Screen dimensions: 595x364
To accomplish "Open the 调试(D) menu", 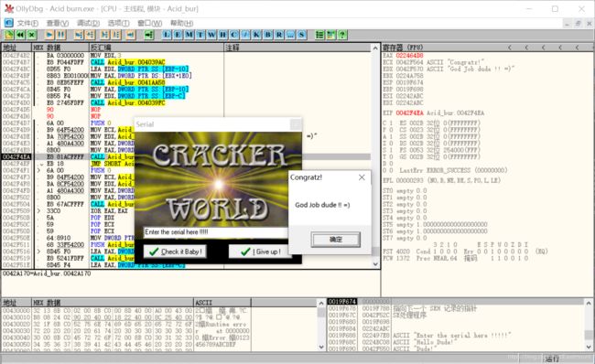I will point(88,23).
